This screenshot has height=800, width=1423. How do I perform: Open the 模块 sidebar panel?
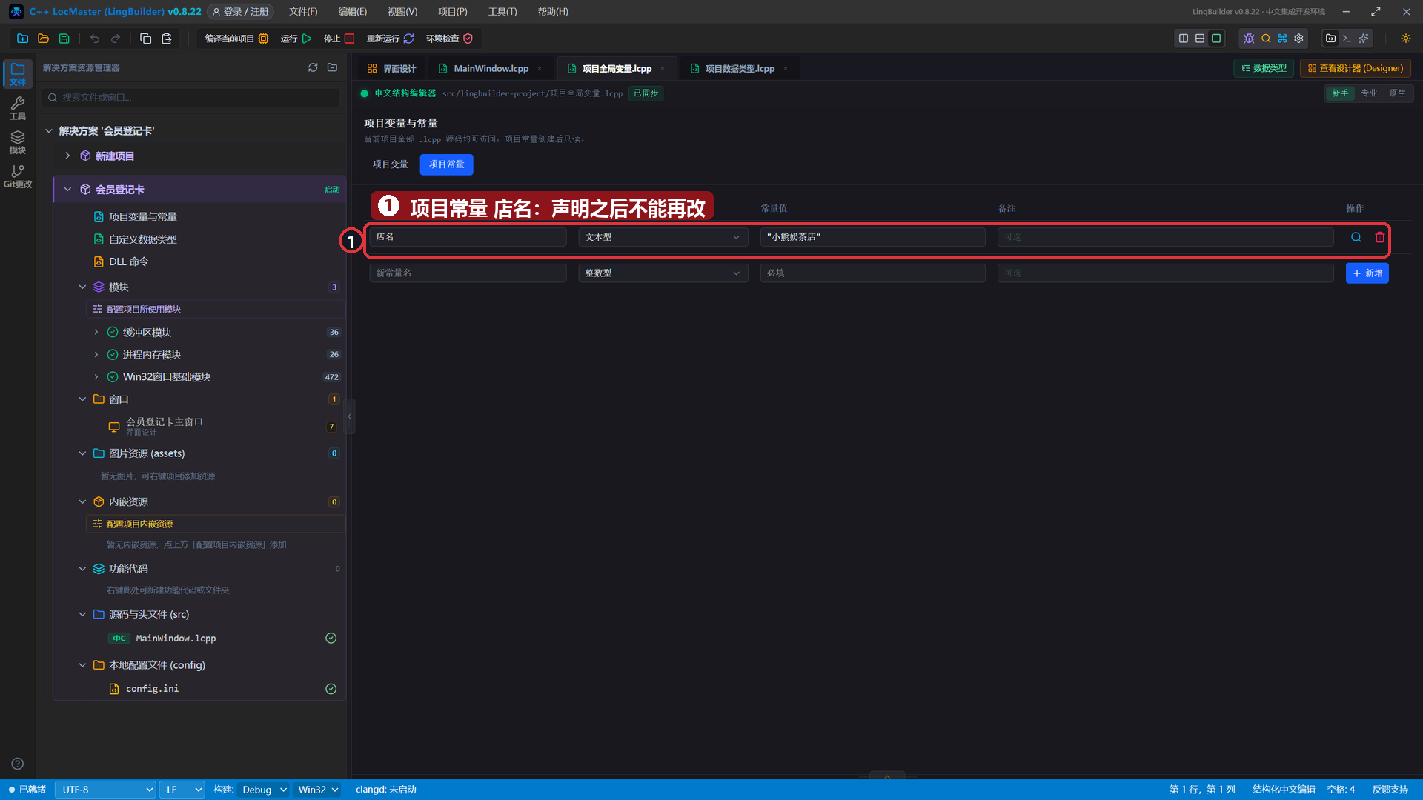click(18, 142)
